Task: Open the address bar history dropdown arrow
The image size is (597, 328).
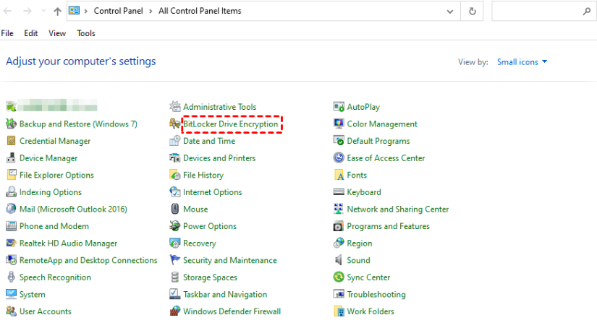Action: pyautogui.click(x=451, y=12)
